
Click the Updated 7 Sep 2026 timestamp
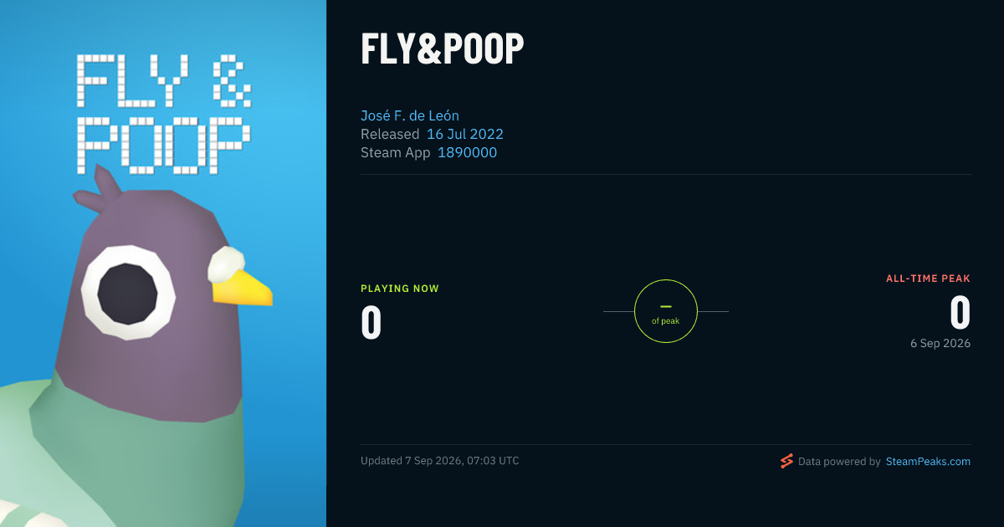(x=440, y=461)
